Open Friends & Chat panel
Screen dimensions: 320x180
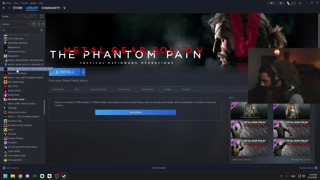pos(308,168)
